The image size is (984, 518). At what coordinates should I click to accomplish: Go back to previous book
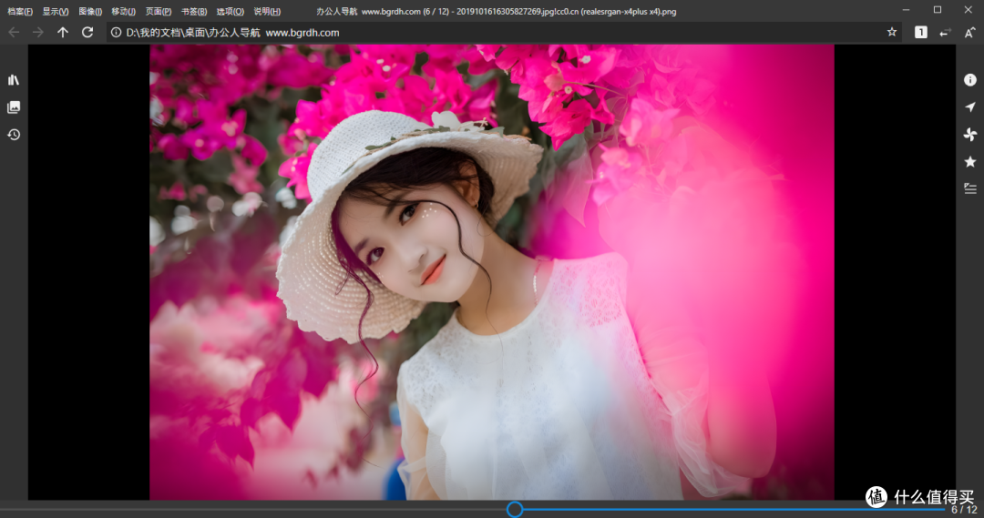(14, 32)
